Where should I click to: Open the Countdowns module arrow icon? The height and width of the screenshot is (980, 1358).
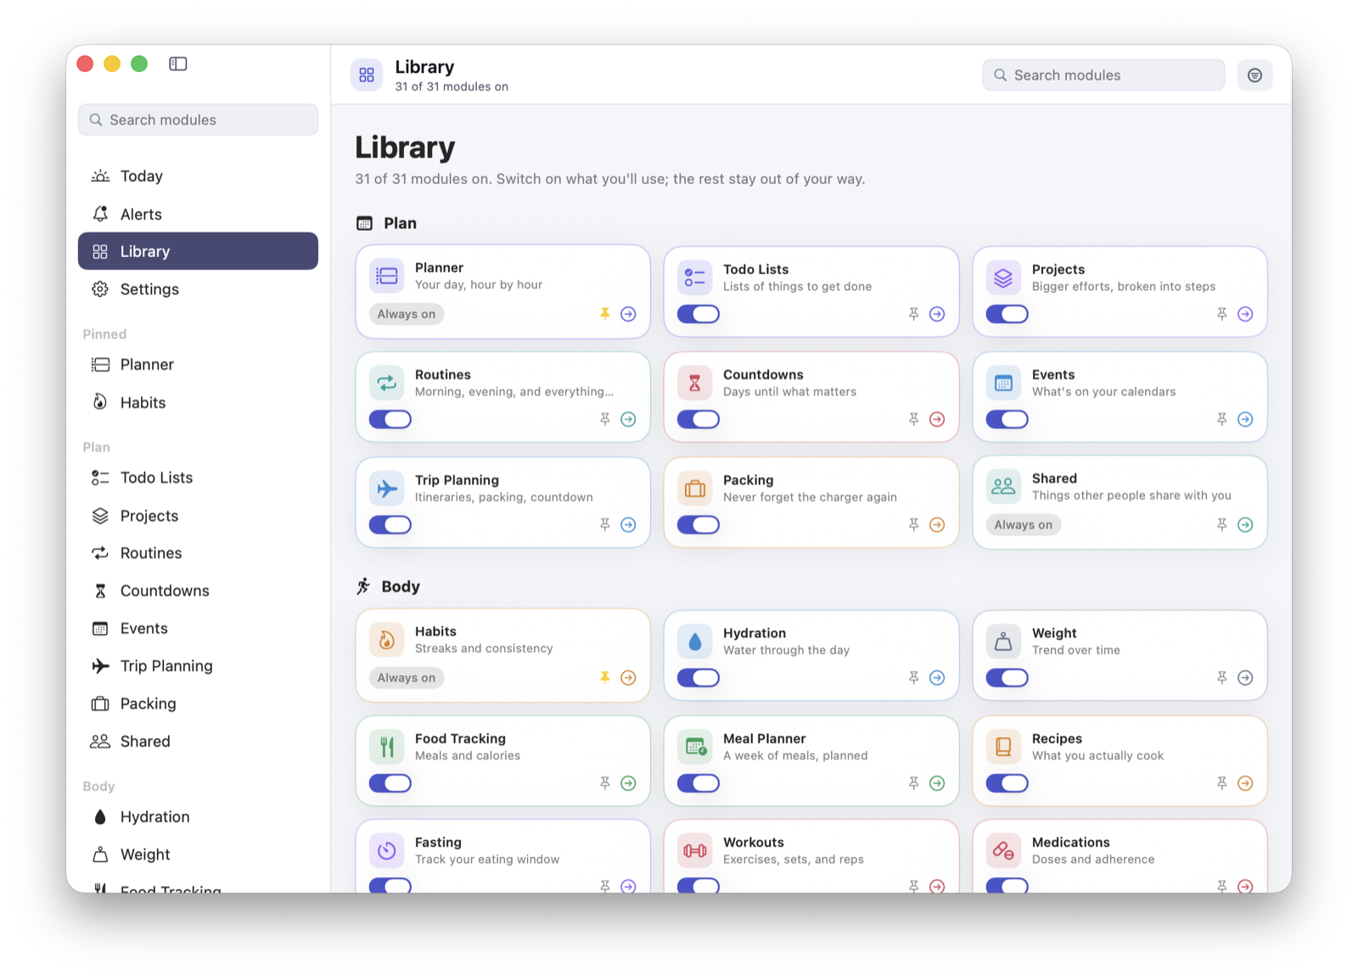937,419
